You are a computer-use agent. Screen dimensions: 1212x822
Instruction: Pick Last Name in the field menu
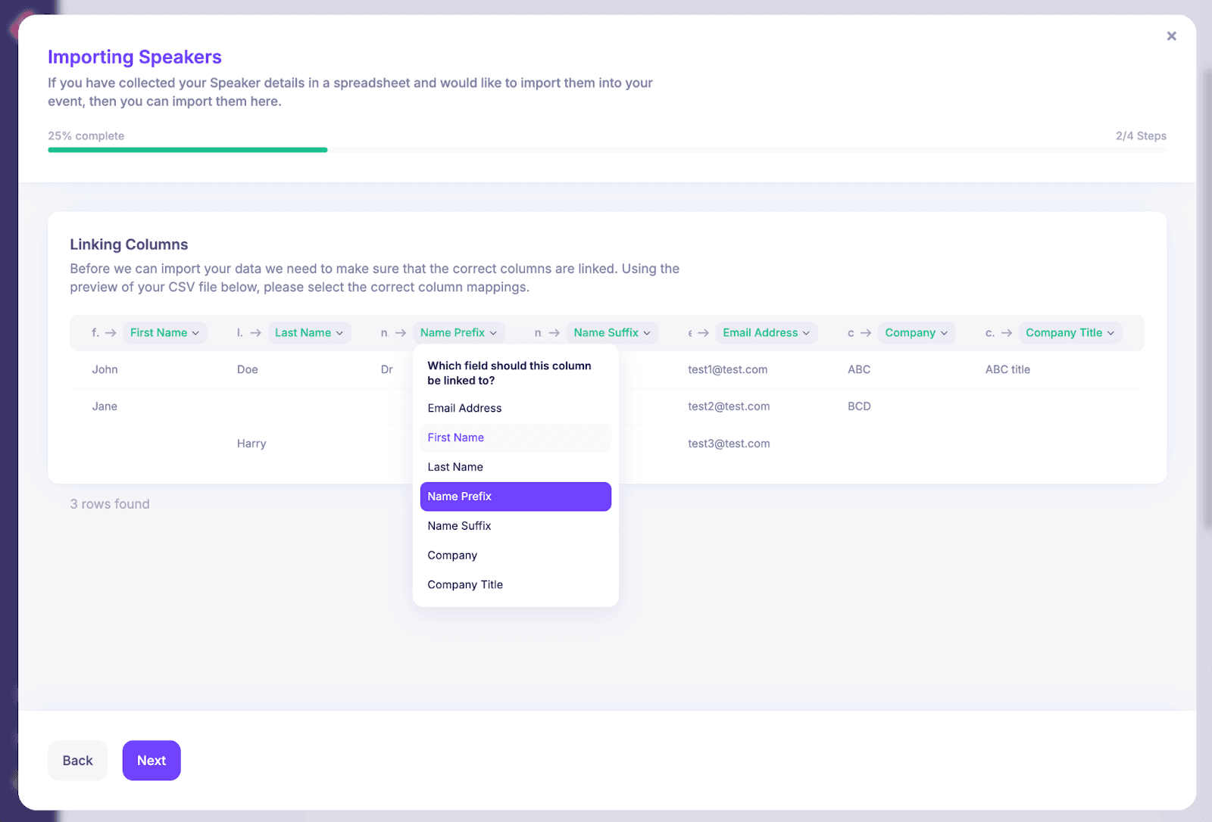click(455, 467)
